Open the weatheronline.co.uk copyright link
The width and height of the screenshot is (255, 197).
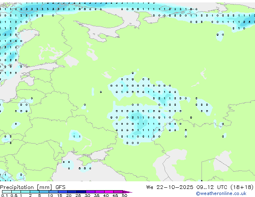[221, 193]
